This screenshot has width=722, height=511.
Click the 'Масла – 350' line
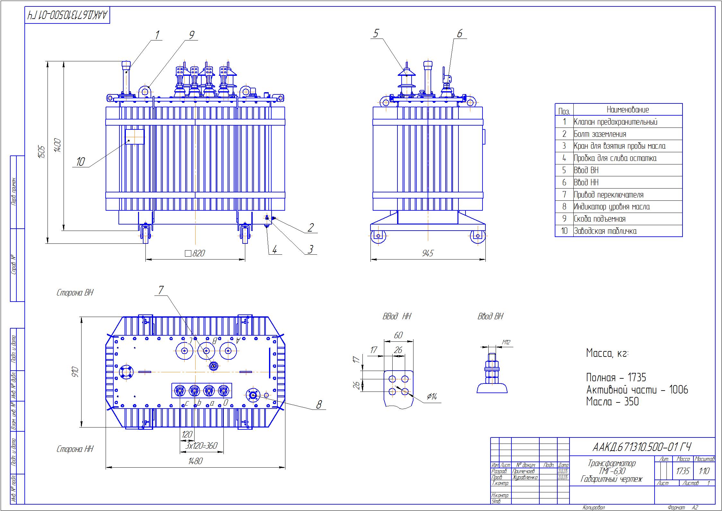click(x=613, y=402)
